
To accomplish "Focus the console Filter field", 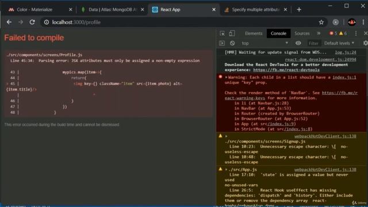I will tap(313, 43).
